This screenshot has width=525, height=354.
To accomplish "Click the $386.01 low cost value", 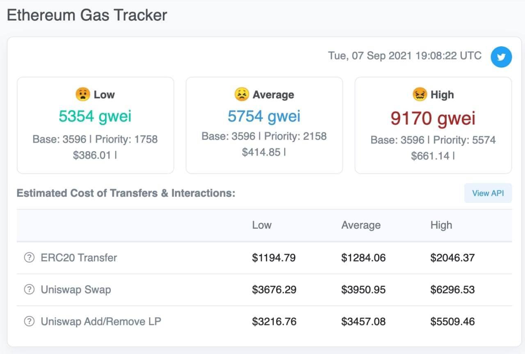I will tap(92, 155).
